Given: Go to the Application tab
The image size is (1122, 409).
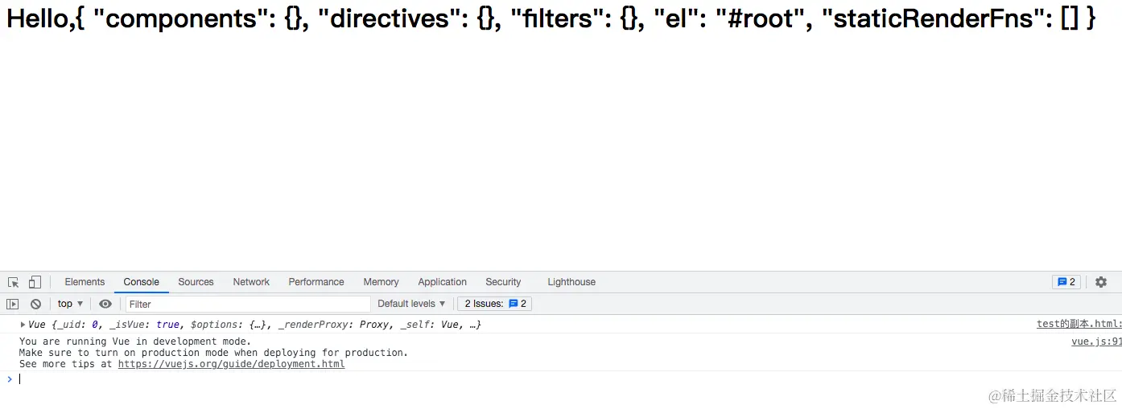Looking at the screenshot, I should (442, 282).
